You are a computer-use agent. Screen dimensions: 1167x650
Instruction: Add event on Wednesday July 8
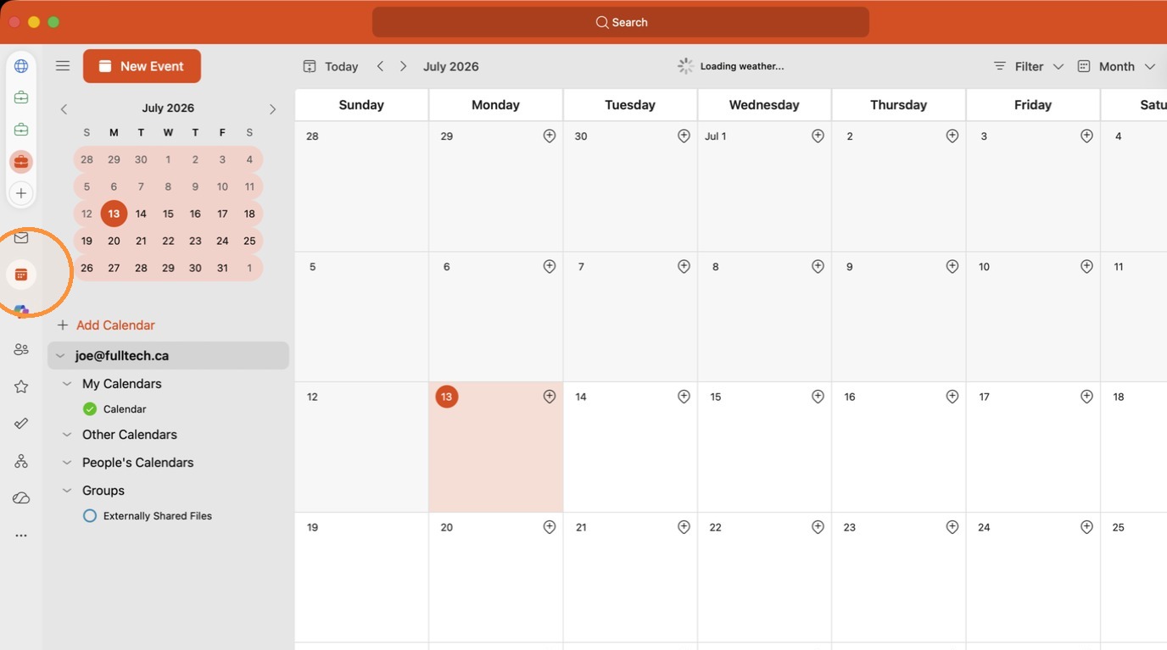[x=818, y=266]
